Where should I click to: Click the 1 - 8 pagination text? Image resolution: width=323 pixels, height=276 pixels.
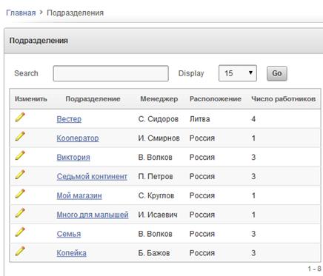point(314,269)
